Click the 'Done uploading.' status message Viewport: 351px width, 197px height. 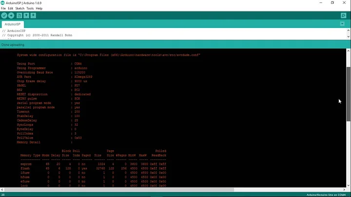(x=13, y=45)
